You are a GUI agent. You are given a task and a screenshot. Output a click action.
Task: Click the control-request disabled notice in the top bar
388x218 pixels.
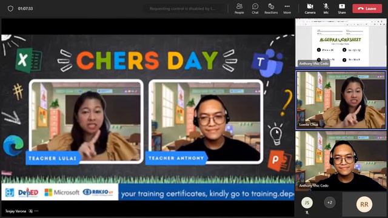[182, 8]
